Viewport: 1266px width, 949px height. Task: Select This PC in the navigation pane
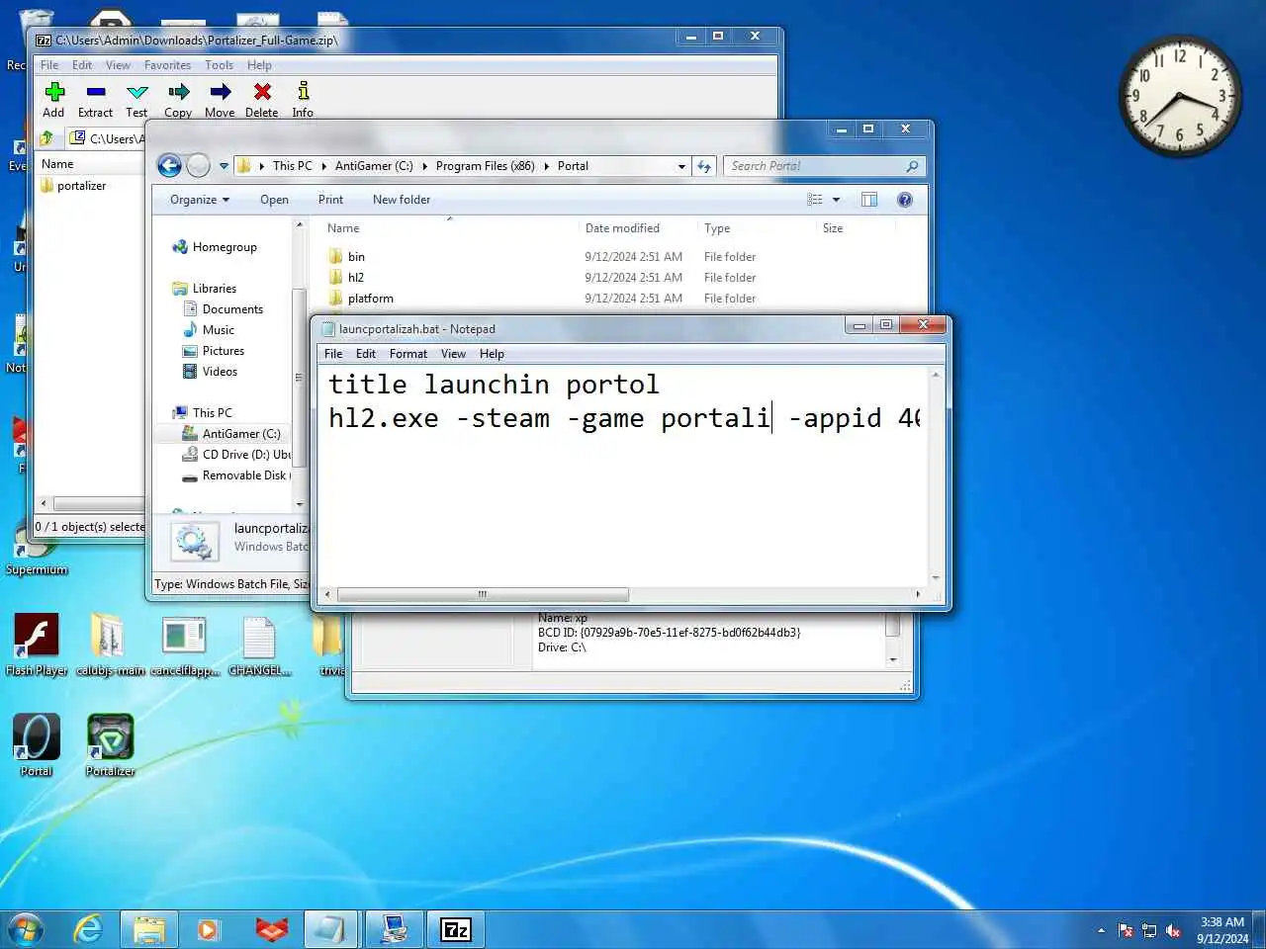pyautogui.click(x=203, y=413)
